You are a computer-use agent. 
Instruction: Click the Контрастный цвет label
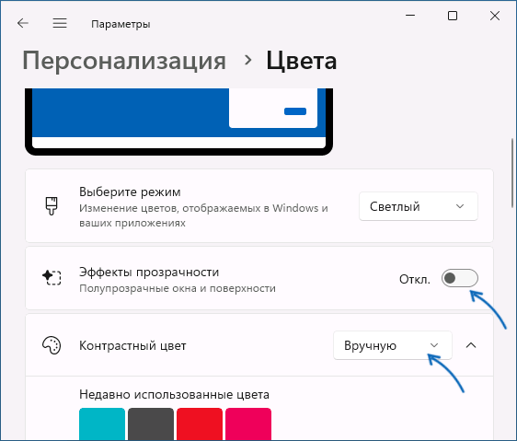(132, 345)
